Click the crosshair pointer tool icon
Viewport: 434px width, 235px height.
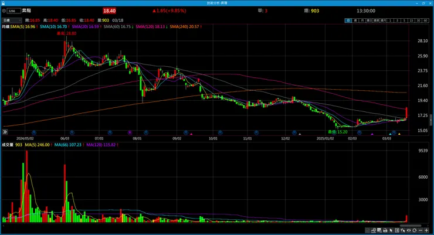(403, 230)
